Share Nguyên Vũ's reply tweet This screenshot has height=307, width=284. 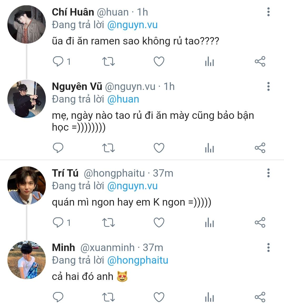[x=260, y=148]
